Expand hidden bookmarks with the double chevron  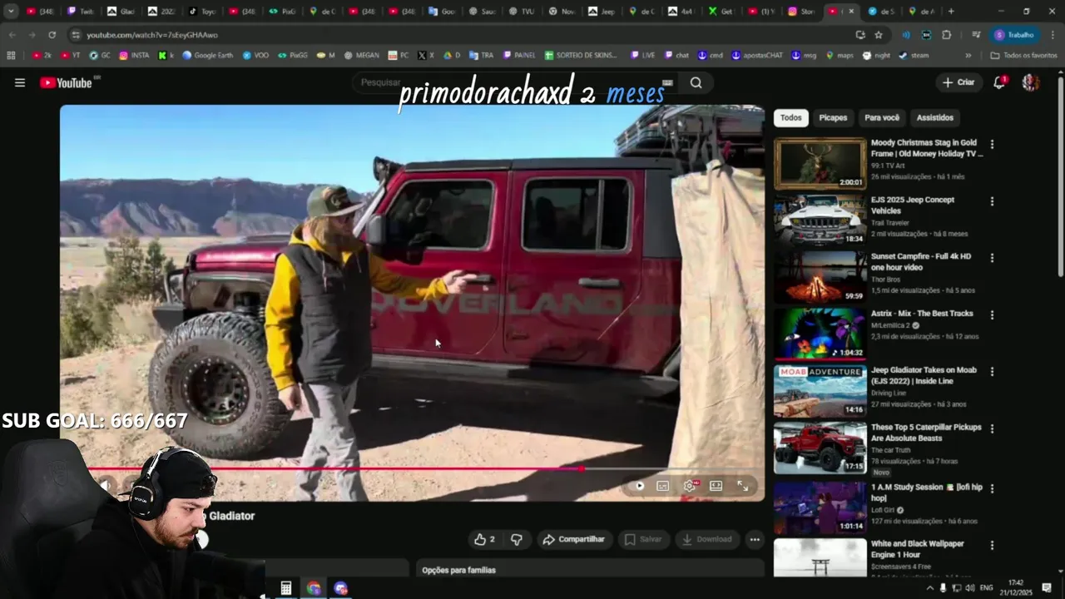tap(968, 55)
